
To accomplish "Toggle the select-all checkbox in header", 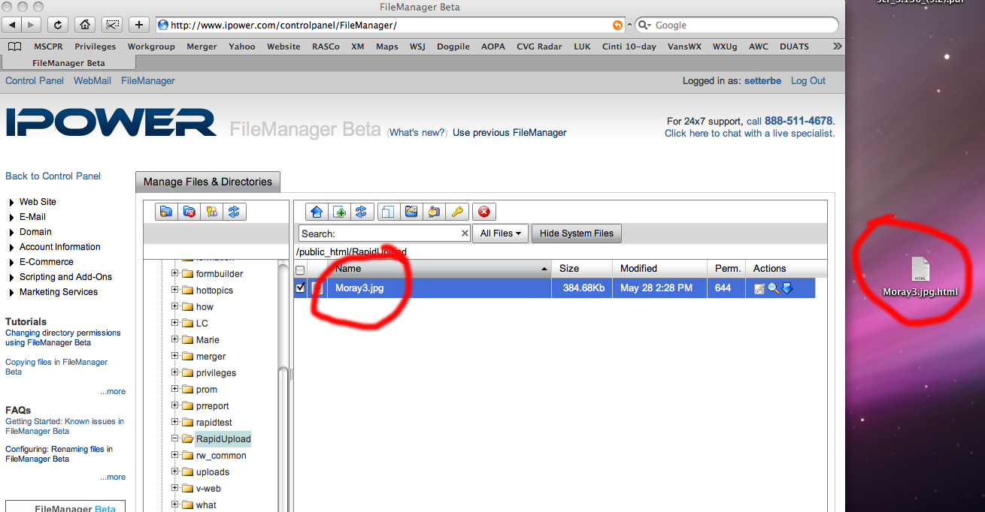I will 300,270.
